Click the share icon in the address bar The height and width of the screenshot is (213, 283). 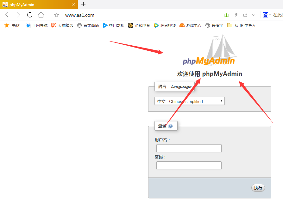[245, 15]
